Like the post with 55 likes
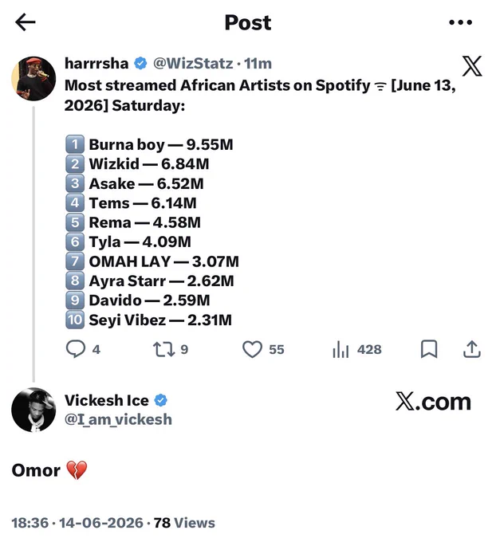 click(x=252, y=349)
